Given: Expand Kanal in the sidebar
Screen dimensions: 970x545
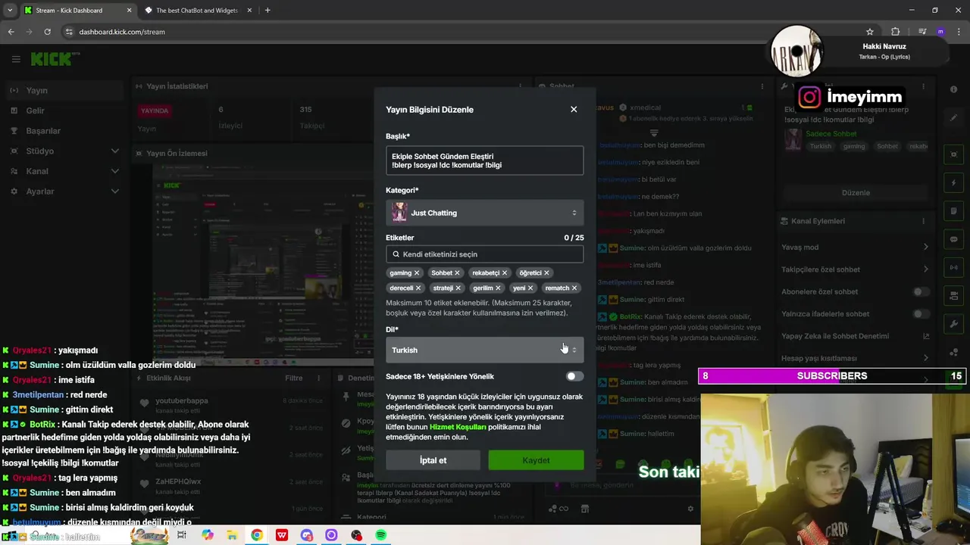Looking at the screenshot, I should [x=115, y=171].
